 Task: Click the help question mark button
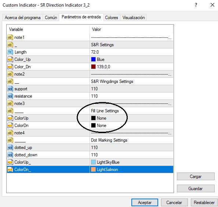(x=196, y=5)
